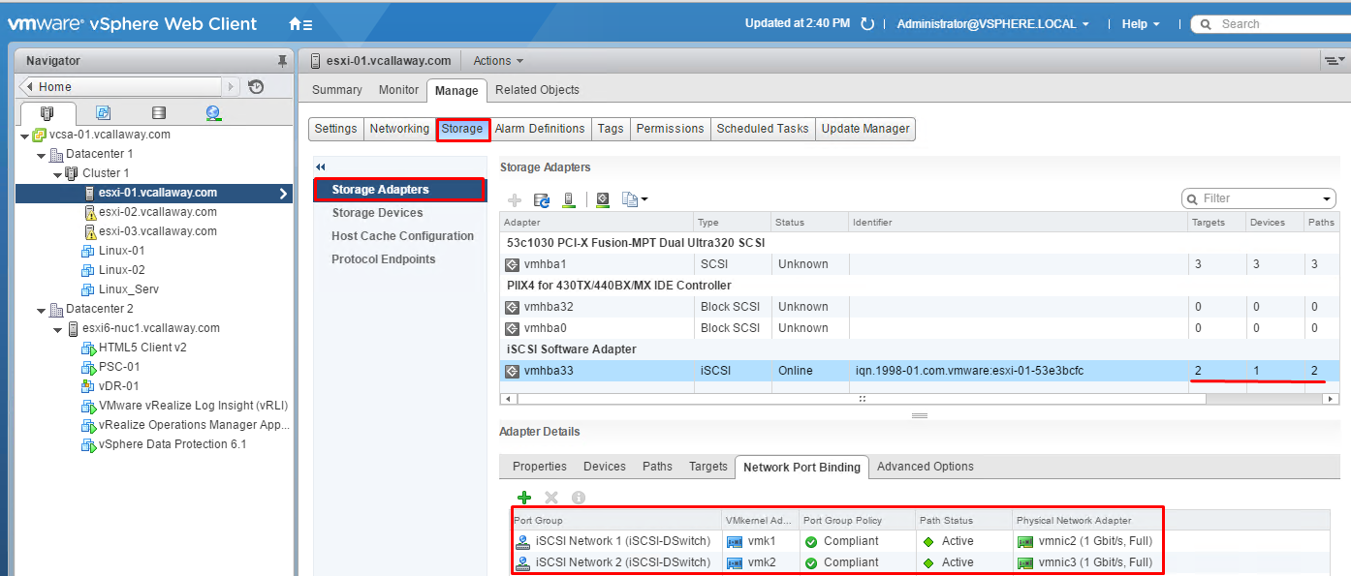Pin the Navigator panel
The width and height of the screenshot is (1351, 576).
coord(282,61)
